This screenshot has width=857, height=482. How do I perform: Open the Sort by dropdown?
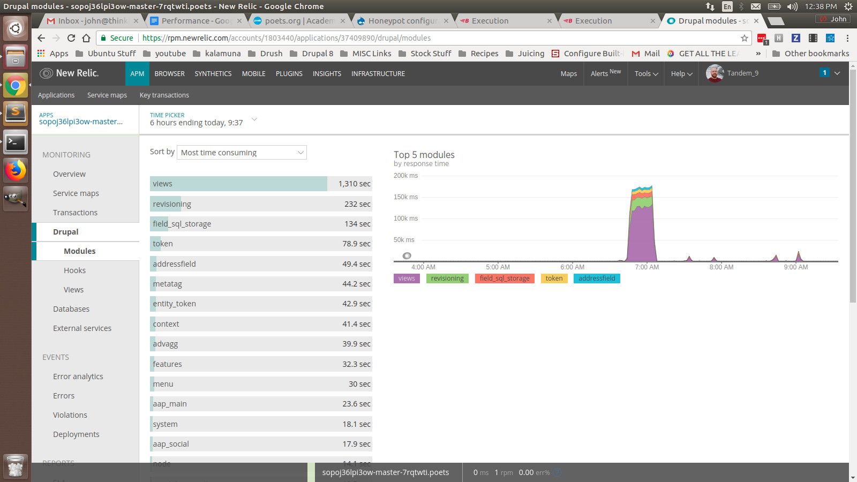pyautogui.click(x=242, y=153)
